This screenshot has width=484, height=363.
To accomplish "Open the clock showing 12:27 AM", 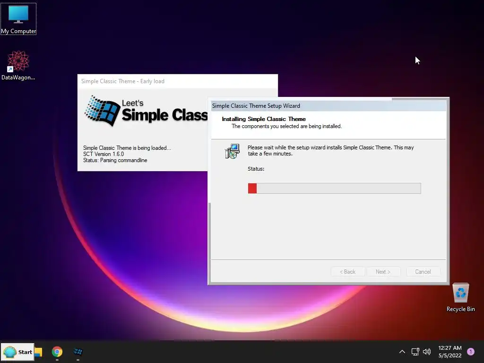I will tap(450, 352).
